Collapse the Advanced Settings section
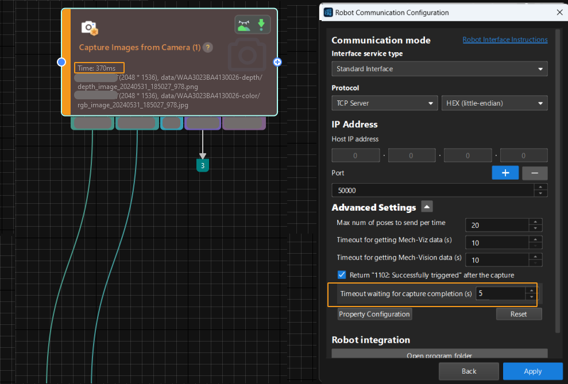 point(427,207)
